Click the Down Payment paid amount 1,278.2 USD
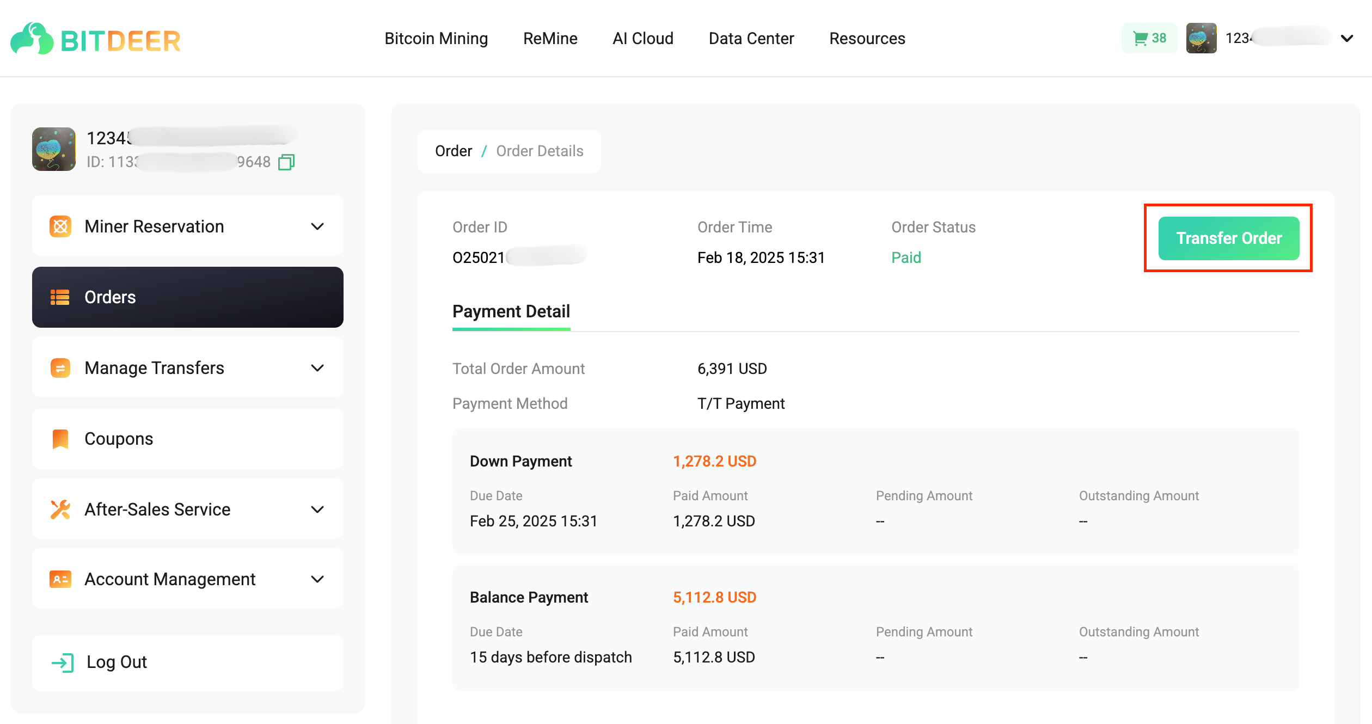 [714, 521]
